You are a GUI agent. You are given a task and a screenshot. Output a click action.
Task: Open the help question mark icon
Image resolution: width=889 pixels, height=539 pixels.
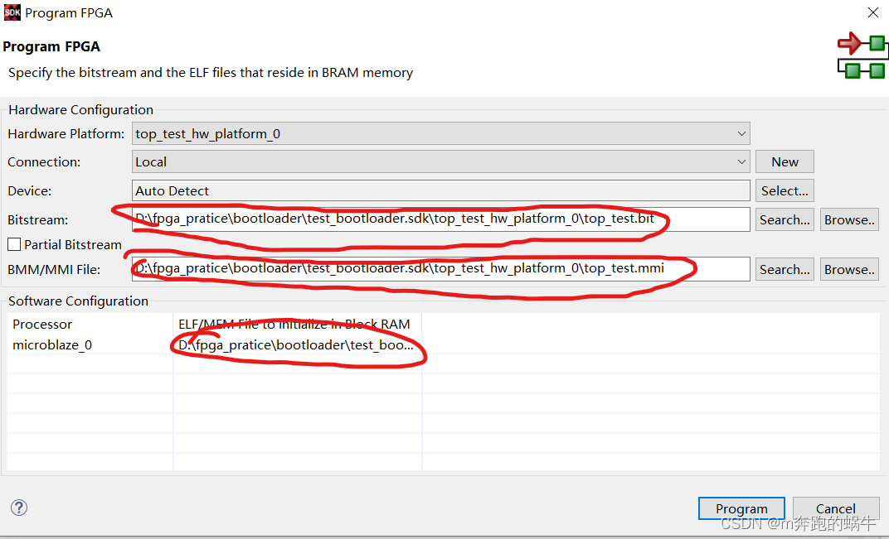click(18, 508)
